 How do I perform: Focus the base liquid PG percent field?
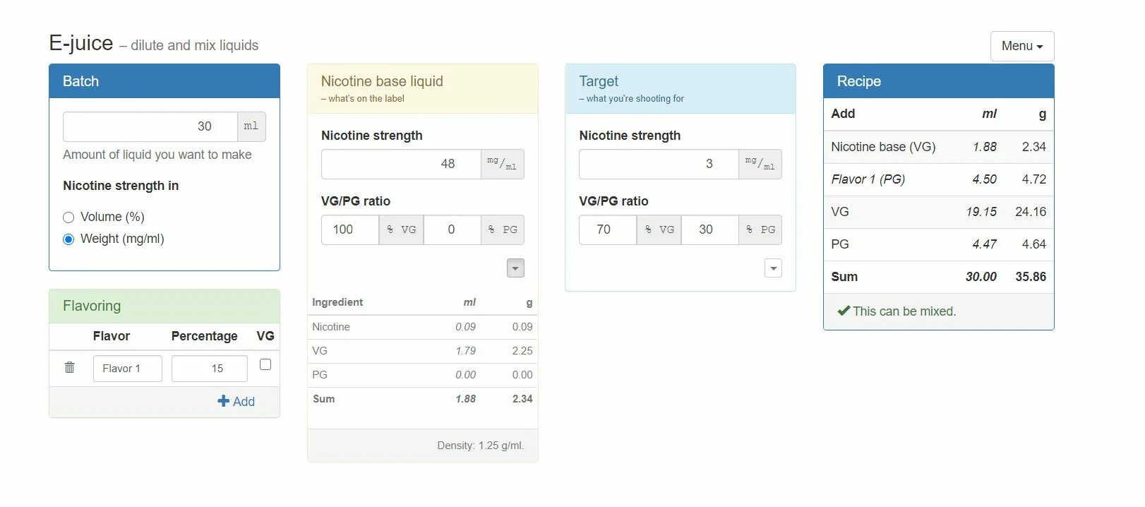[x=452, y=229]
